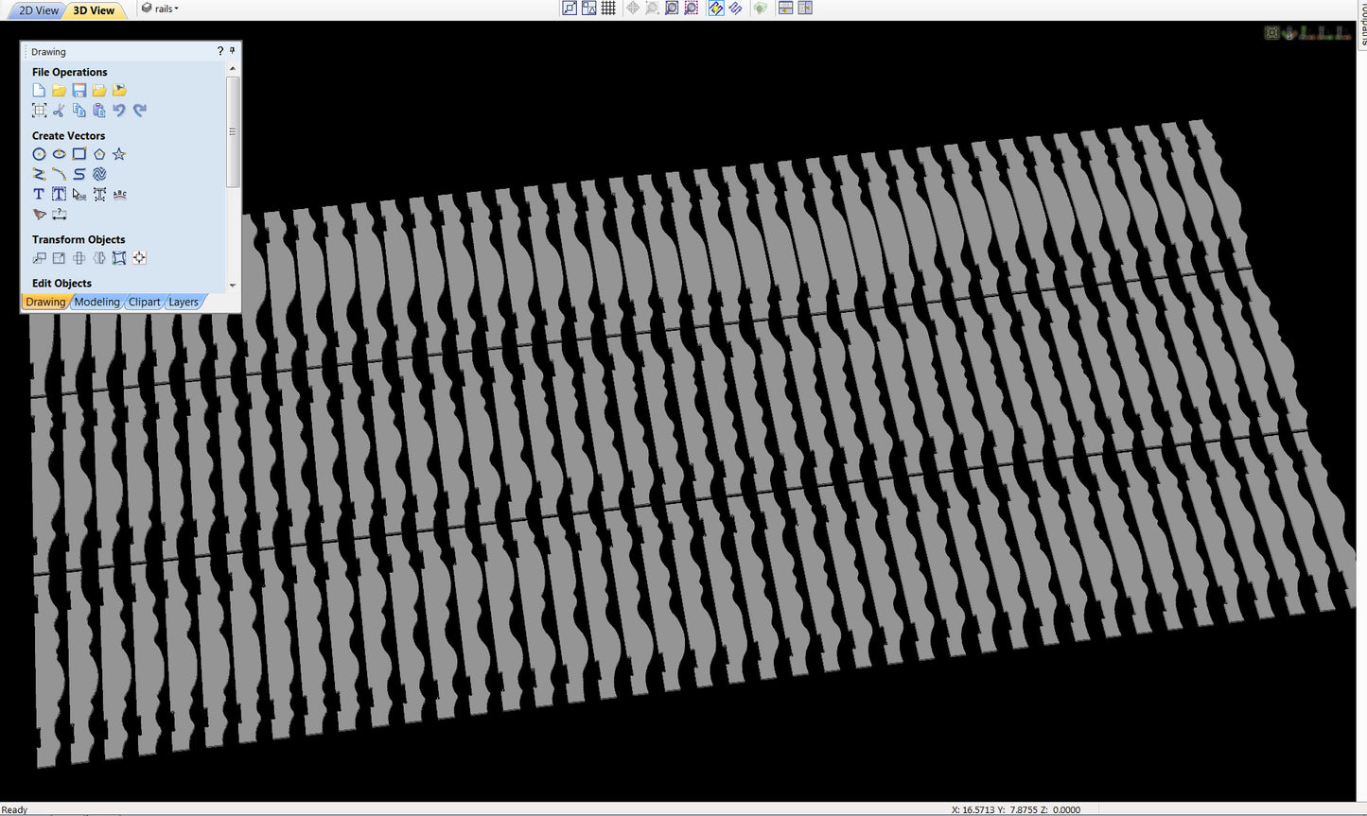
Task: Choose the Draw Rectangle tool
Action: [x=79, y=154]
